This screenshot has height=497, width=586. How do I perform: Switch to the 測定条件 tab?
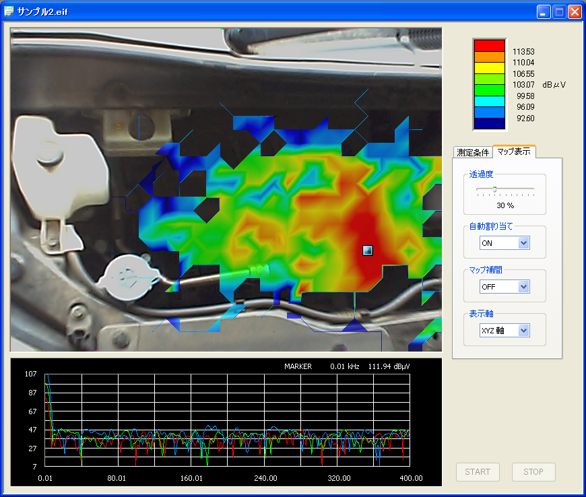click(x=472, y=152)
